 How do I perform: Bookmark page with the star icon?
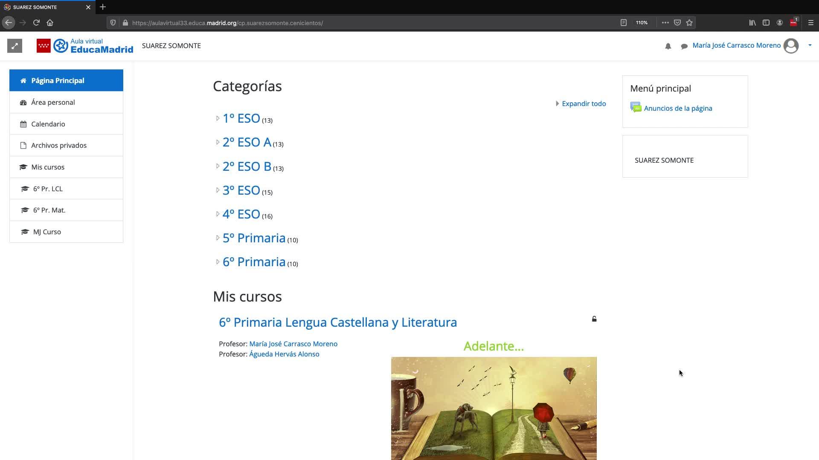[x=689, y=23]
